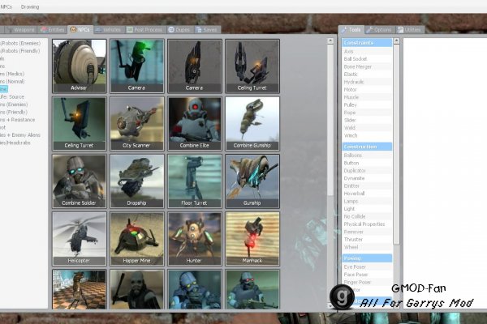Select the Hydraulic tool
Viewport: 487px width, 324px height.
367,82
